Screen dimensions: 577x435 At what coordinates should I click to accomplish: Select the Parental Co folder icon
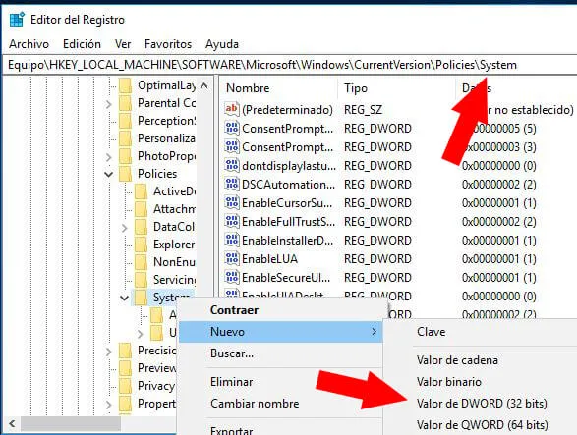[x=126, y=103]
